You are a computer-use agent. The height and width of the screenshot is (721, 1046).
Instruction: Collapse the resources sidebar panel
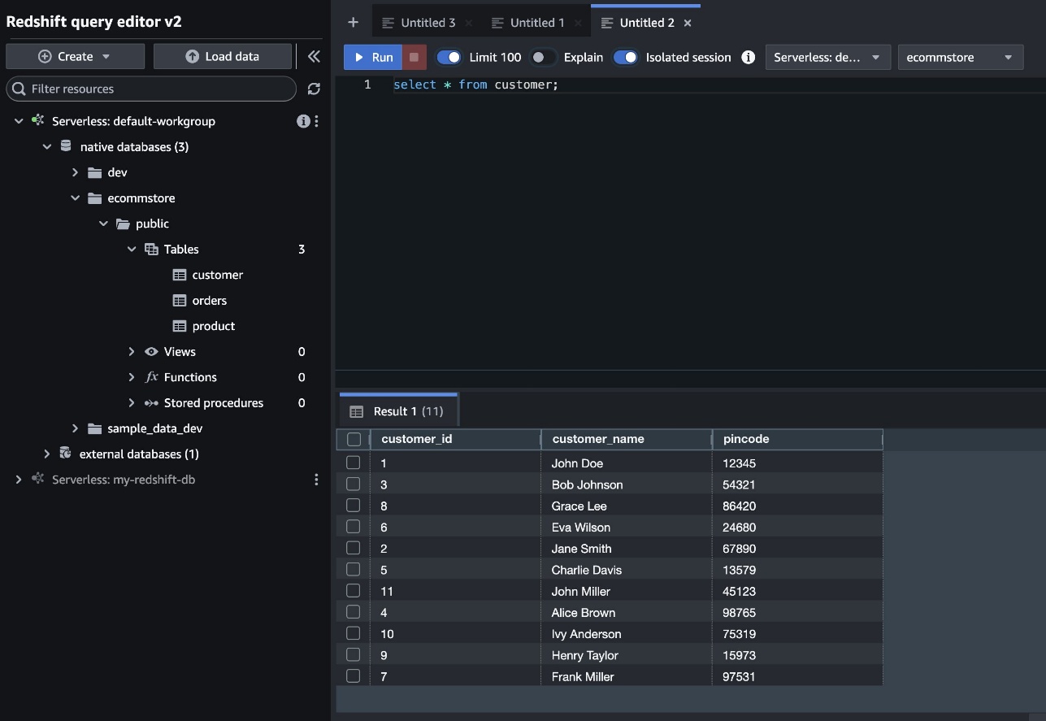click(314, 56)
